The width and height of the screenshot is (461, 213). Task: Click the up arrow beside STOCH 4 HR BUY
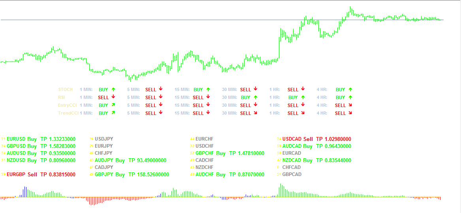(350, 89)
